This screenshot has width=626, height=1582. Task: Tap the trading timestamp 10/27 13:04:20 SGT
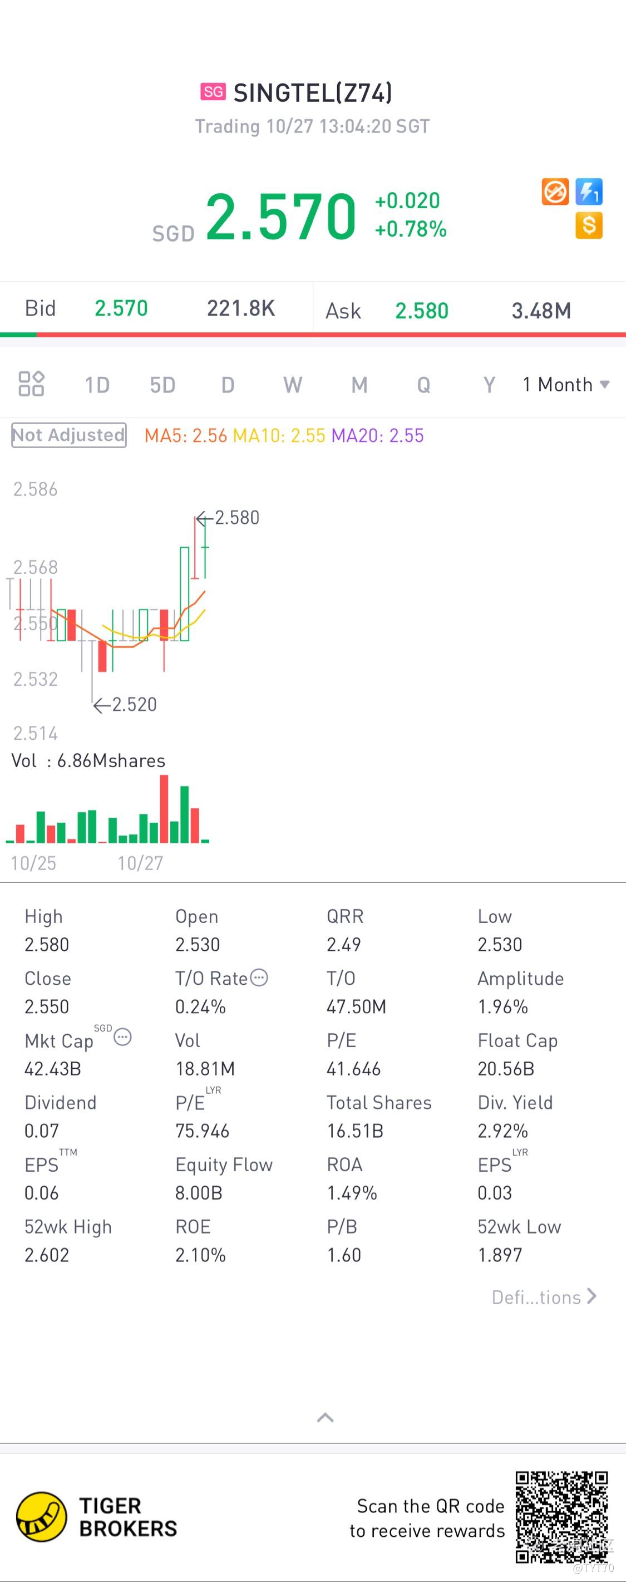click(x=312, y=126)
